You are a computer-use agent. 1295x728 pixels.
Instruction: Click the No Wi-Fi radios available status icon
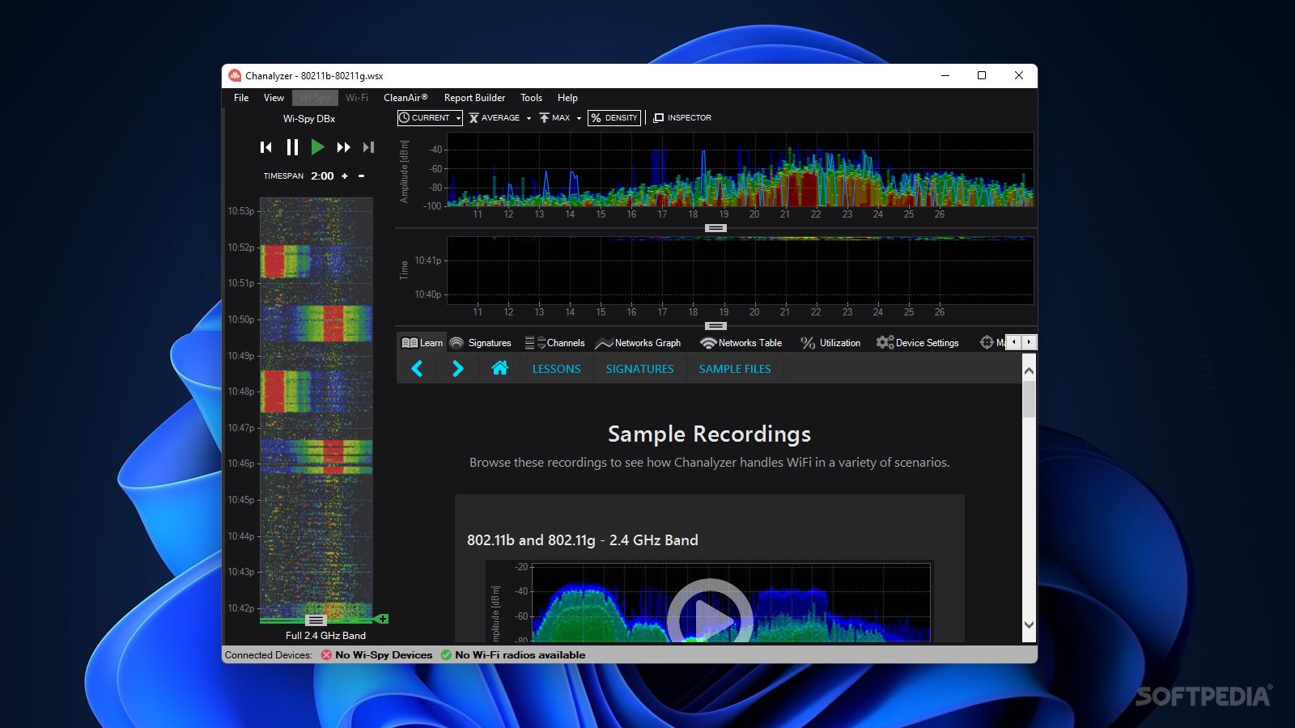(x=446, y=655)
